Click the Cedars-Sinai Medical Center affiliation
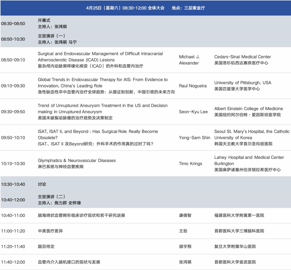Image resolution: width=291 pixels, height=270 pixels. point(242,57)
